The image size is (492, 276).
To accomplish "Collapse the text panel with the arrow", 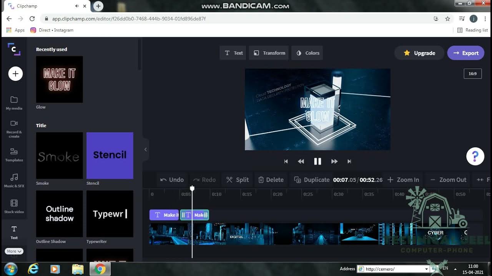I will click(145, 149).
